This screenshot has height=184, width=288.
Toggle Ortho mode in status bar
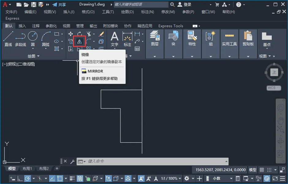tap(20, 178)
